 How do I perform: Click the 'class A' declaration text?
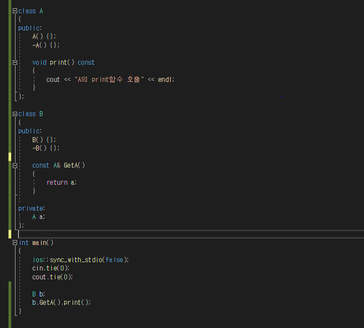coord(30,11)
